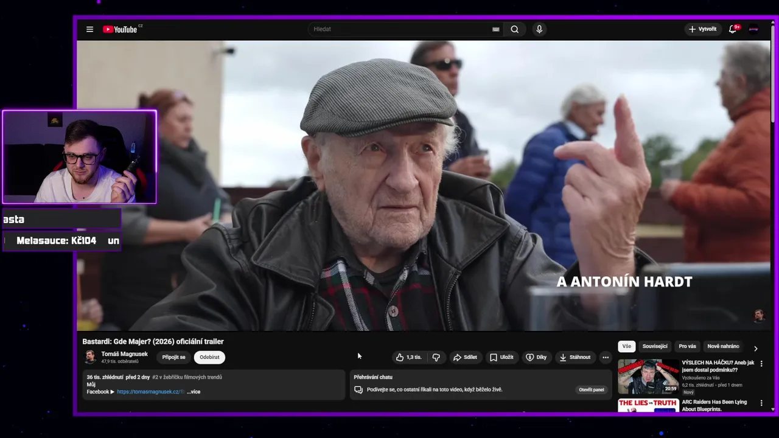Viewport: 779px width, 438px height.
Task: Click the chat replay speech bubble icon
Action: [x=358, y=390]
